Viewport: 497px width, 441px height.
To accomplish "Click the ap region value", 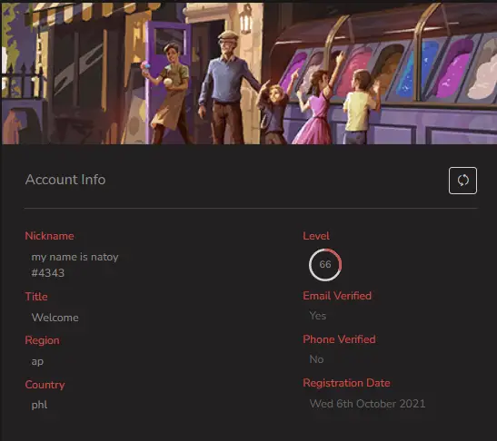I will [37, 361].
